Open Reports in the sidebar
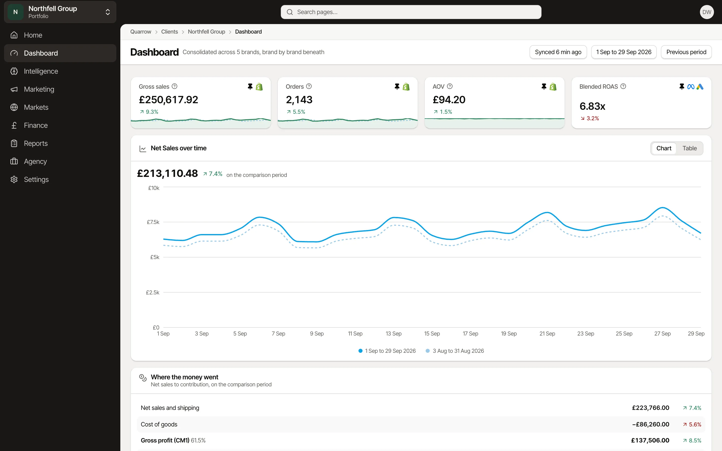 (x=60, y=143)
